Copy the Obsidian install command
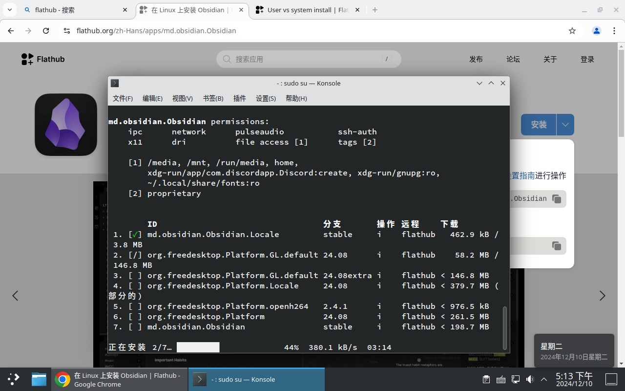 557,198
